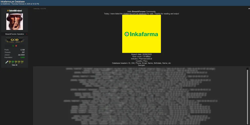Image resolution: width=250 pixels, height=125 pixels.
Task: Open View All awards link
Action: (14, 65)
